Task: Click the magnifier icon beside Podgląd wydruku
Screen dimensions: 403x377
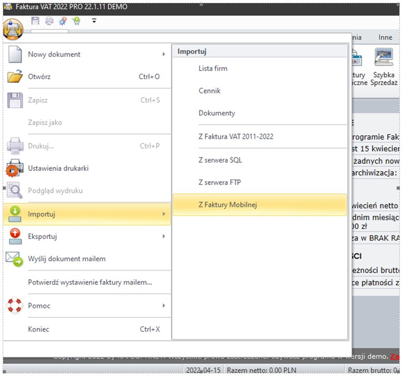Action: click(x=15, y=191)
